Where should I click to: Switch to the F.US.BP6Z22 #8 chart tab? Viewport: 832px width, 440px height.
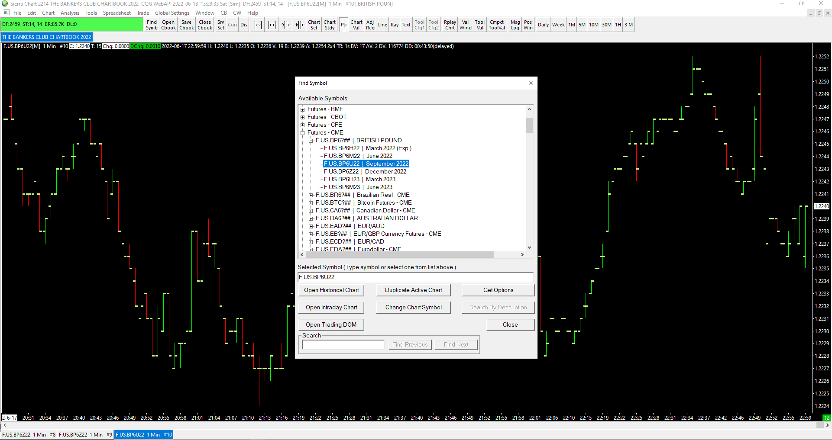pyautogui.click(x=29, y=435)
